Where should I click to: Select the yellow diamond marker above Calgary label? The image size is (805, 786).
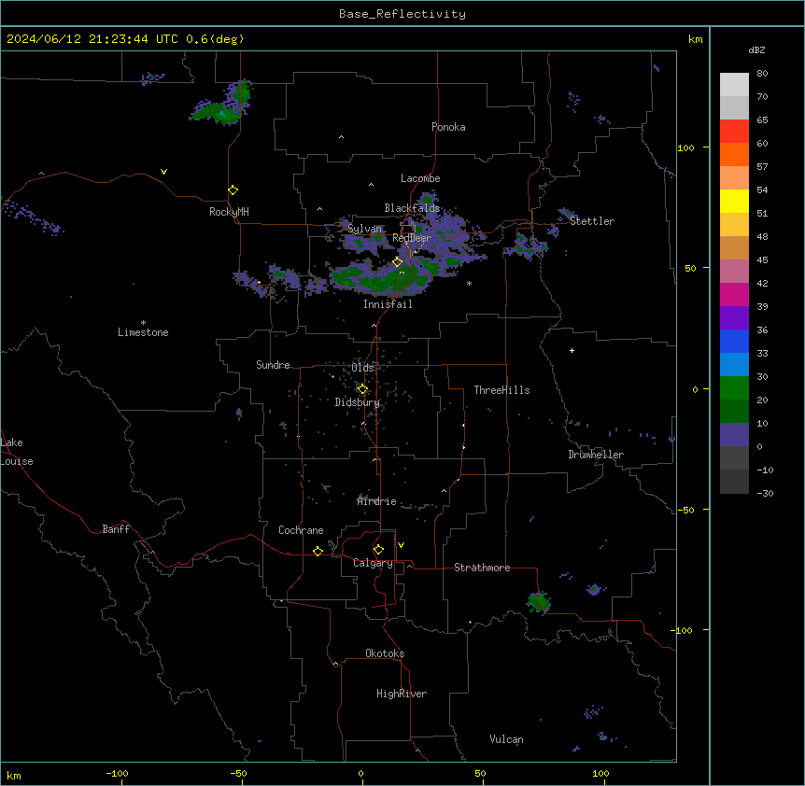pyautogui.click(x=378, y=550)
